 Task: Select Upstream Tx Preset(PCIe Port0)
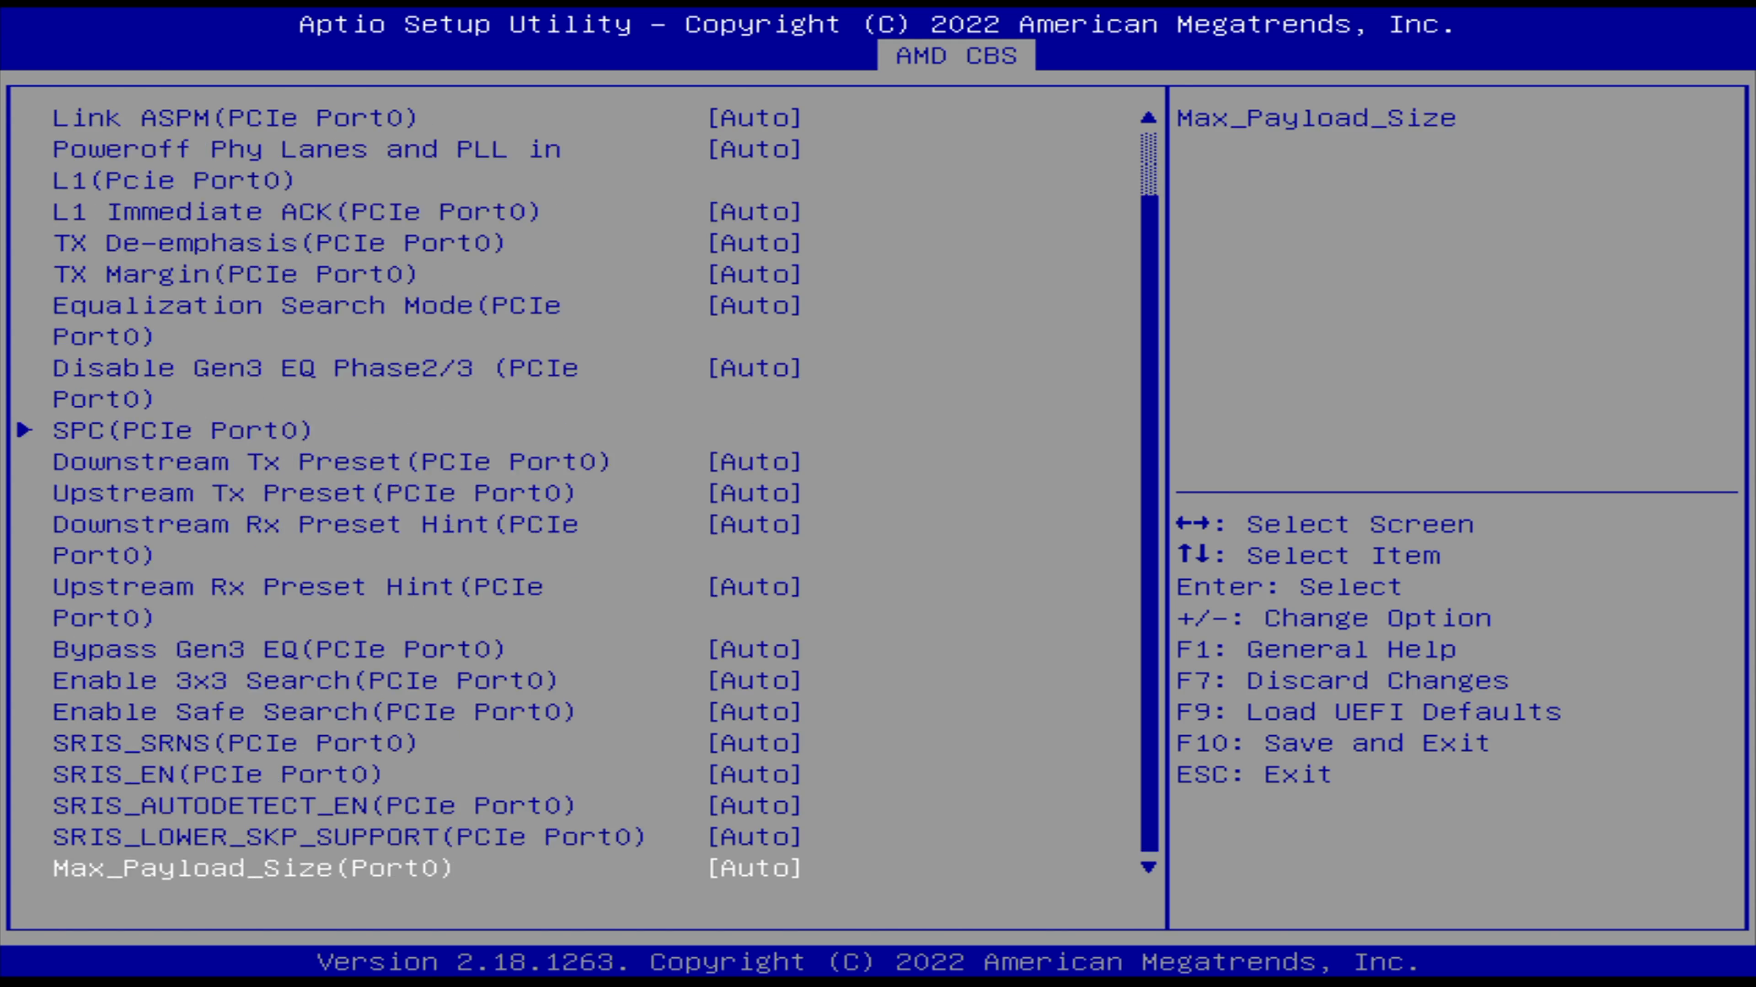[x=314, y=493]
